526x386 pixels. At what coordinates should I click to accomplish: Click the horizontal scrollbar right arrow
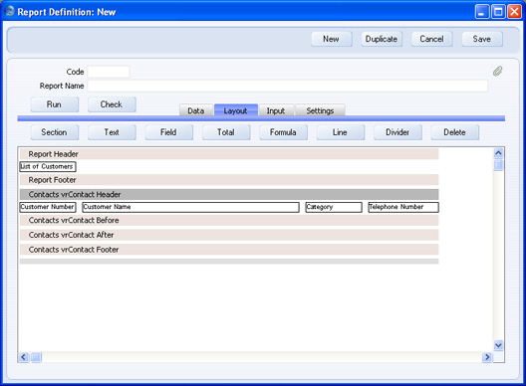(487, 357)
